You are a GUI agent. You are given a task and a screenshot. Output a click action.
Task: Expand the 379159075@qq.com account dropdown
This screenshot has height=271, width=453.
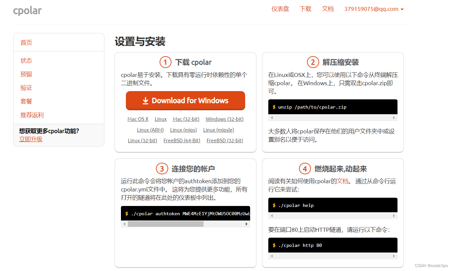374,9
